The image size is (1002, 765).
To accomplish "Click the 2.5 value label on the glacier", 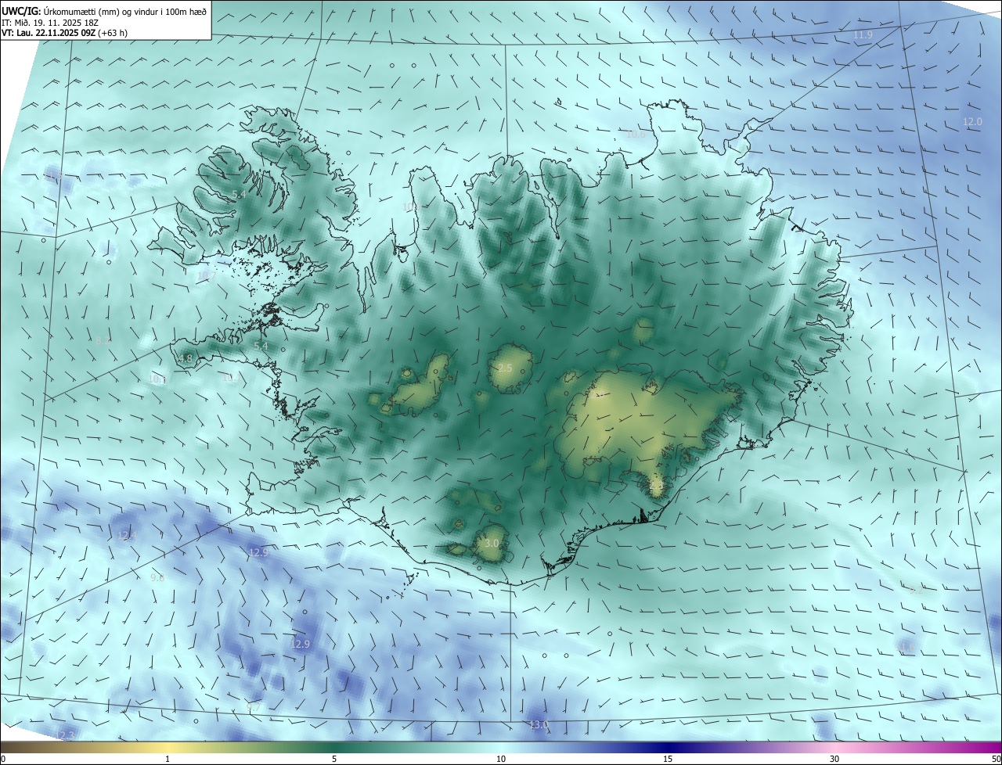I will point(505,368).
